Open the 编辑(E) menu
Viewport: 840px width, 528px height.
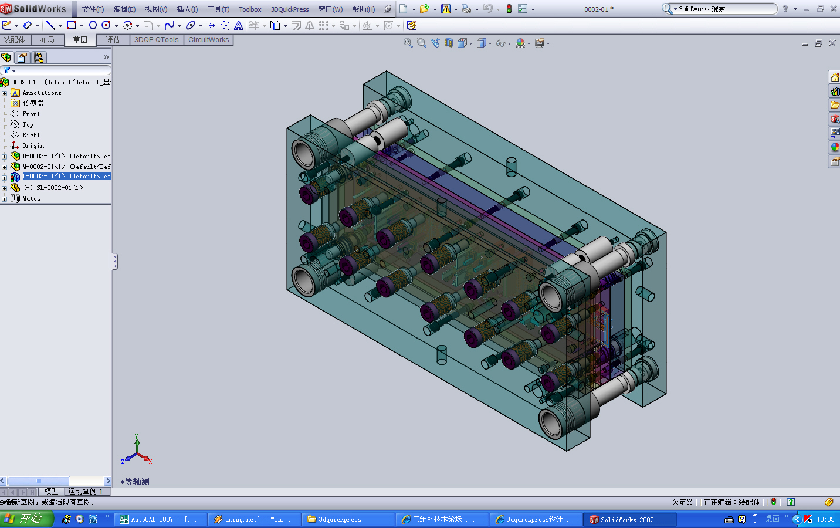pyautogui.click(x=124, y=9)
